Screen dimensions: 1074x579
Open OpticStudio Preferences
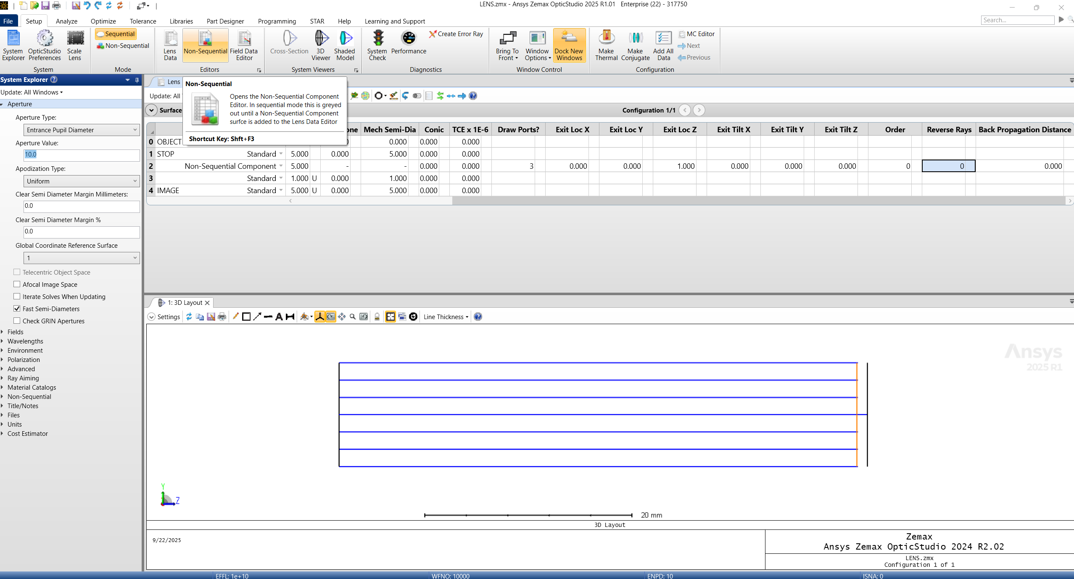45,45
